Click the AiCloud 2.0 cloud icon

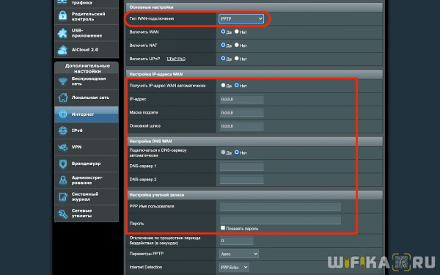tap(62, 50)
